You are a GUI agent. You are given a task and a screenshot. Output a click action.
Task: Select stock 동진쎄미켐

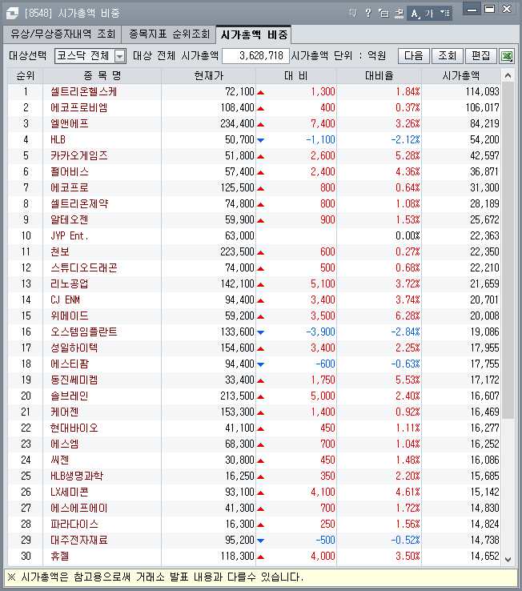click(x=74, y=380)
